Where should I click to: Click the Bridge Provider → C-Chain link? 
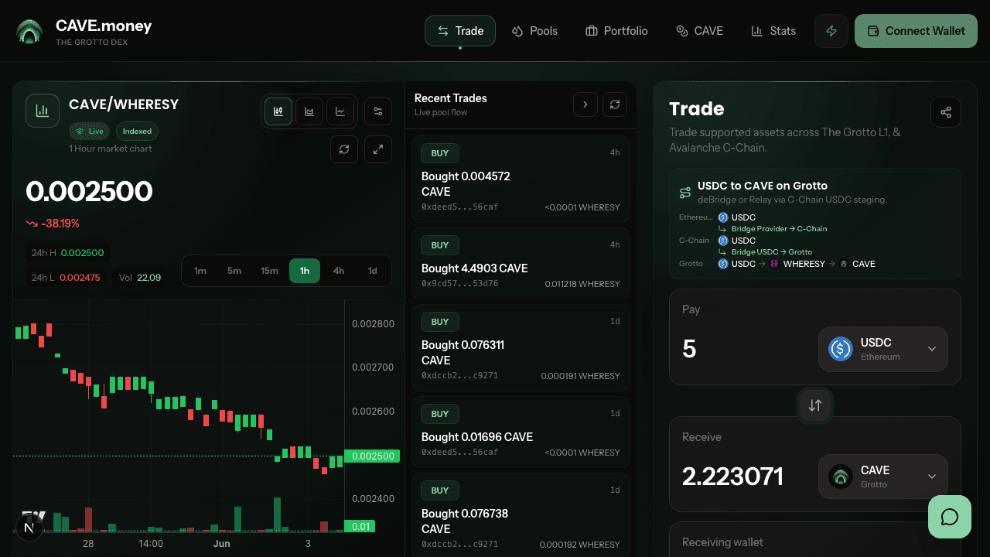[x=779, y=229]
